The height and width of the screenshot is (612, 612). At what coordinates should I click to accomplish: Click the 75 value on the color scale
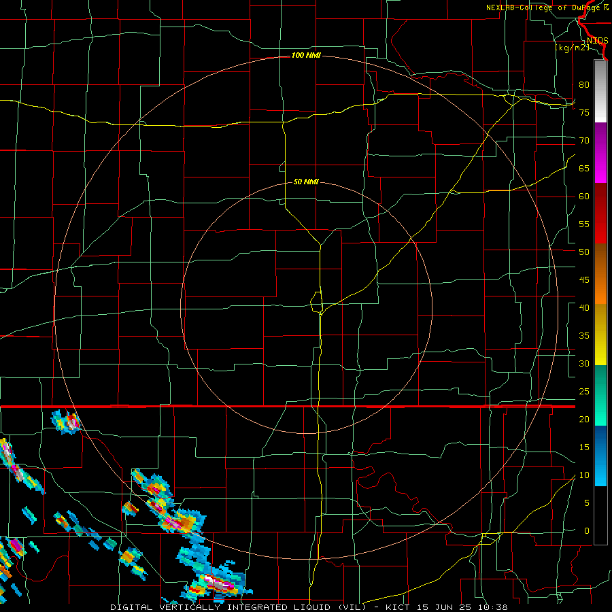click(584, 112)
